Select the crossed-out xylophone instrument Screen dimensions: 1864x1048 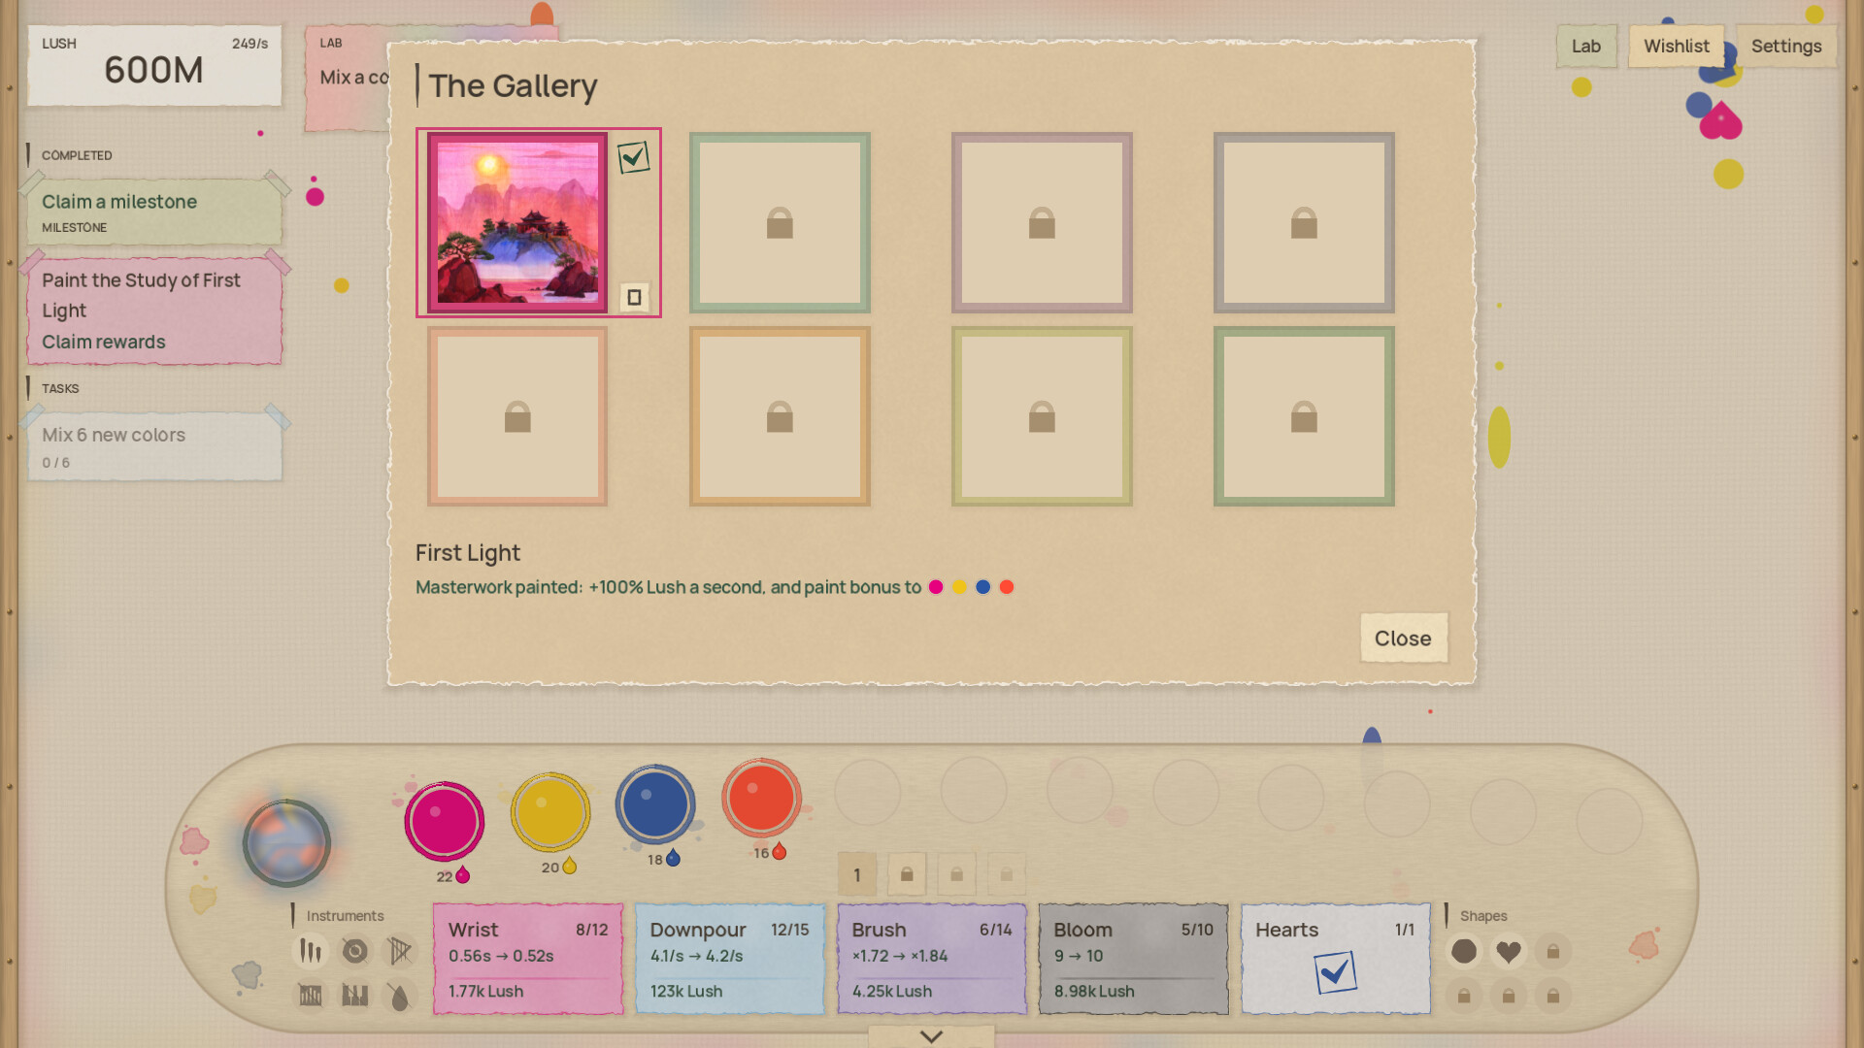coord(311,996)
